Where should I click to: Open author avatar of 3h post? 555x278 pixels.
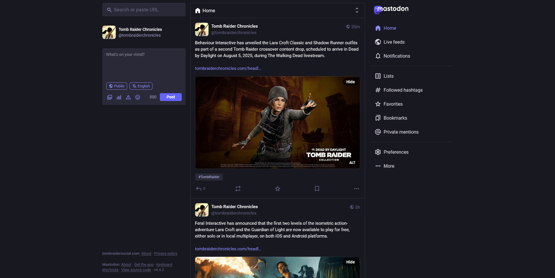(202, 210)
